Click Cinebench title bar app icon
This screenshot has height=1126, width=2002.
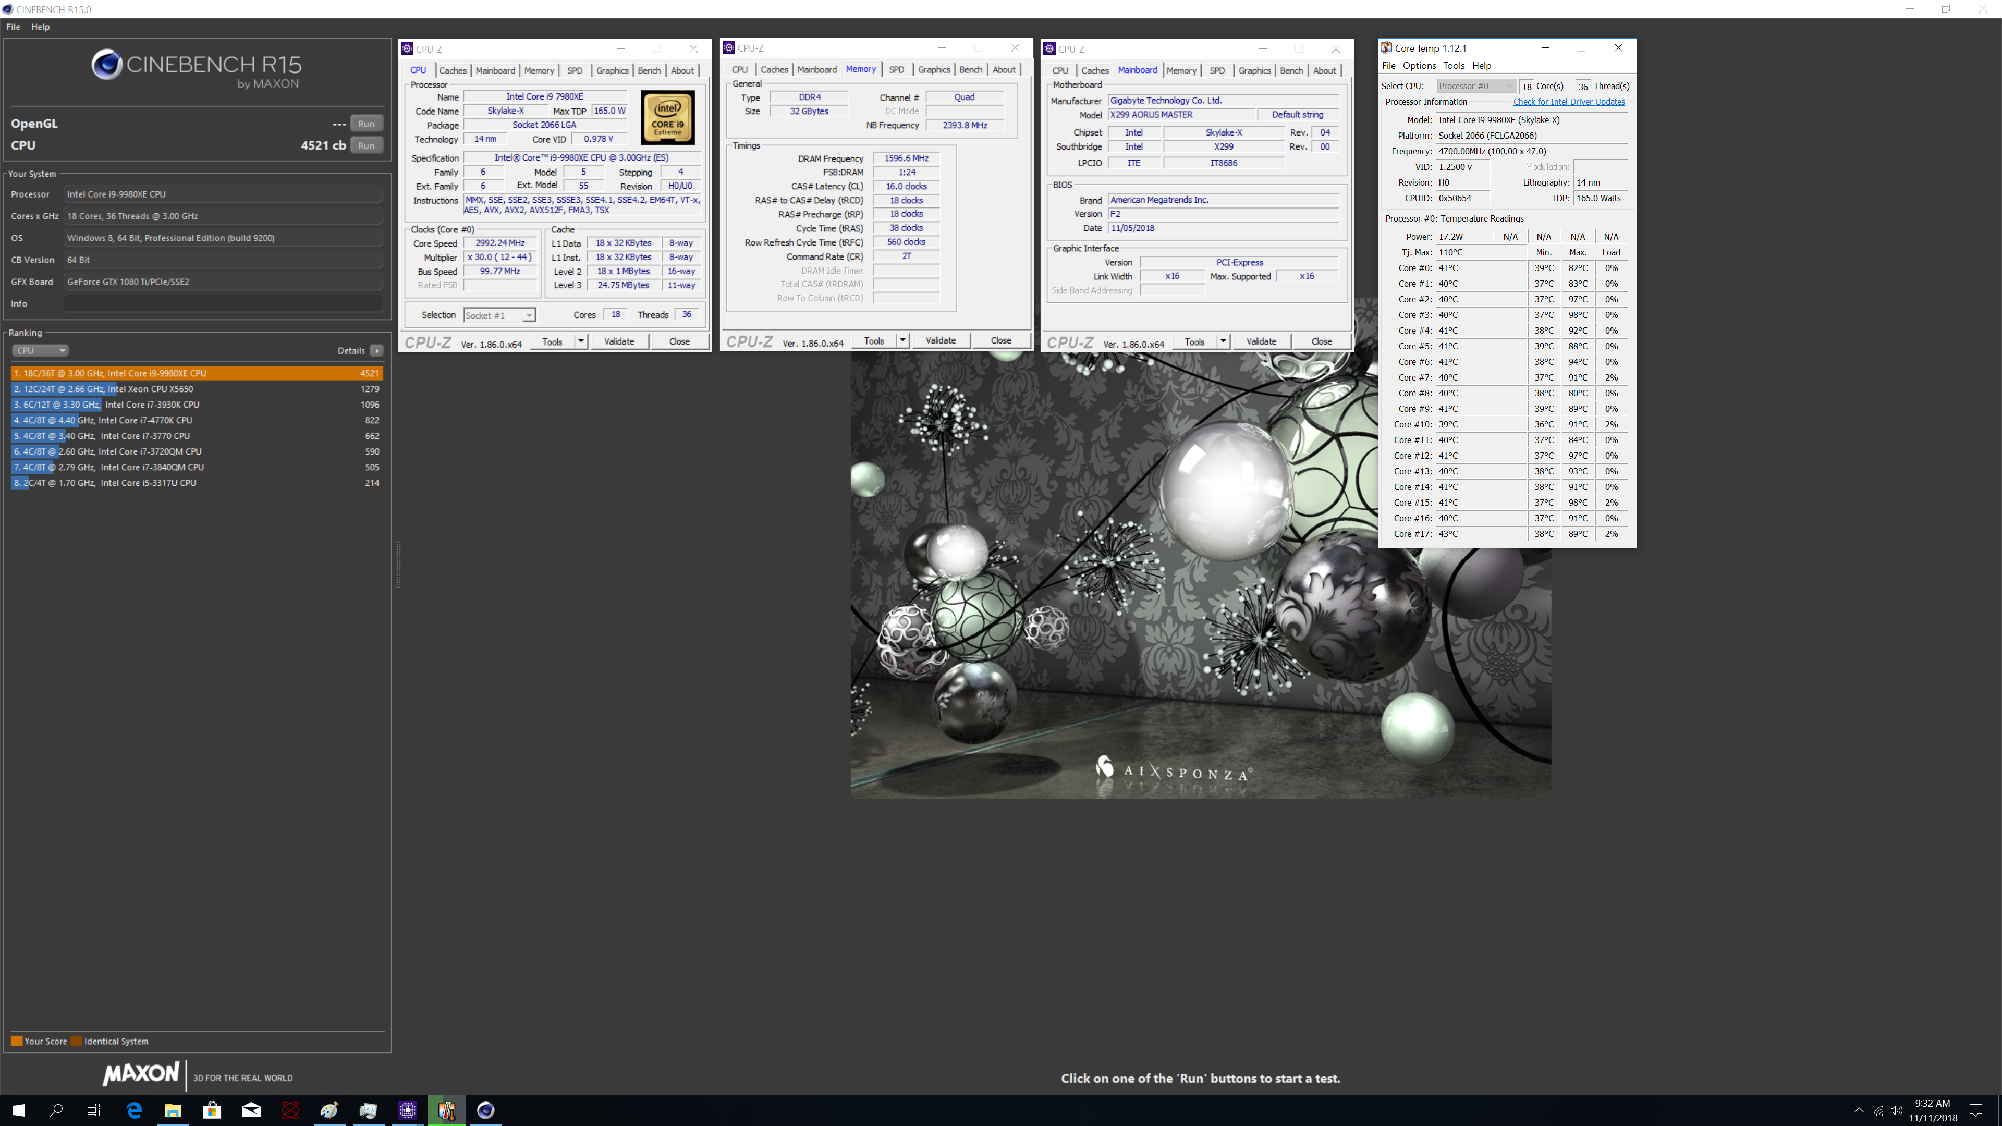click(x=8, y=9)
